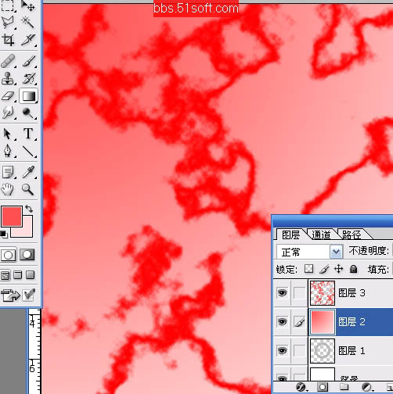Hide 图层 1 eye icon
The height and width of the screenshot is (394, 393).
coord(282,350)
